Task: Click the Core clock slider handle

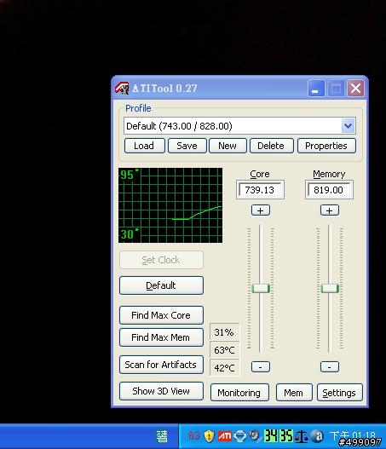Action: (261, 288)
